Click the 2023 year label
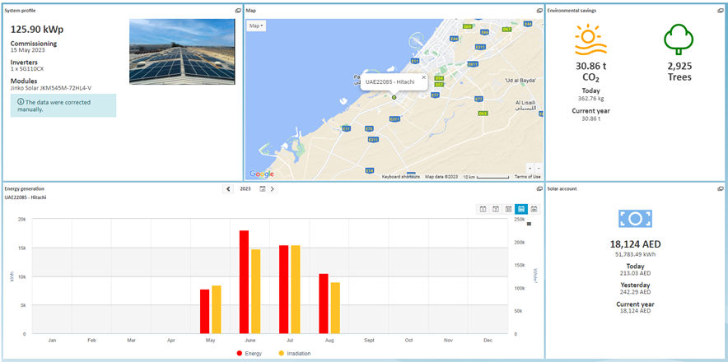Screen dimensions: 728x362 point(245,189)
